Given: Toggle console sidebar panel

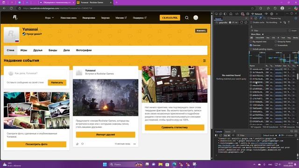Looking at the screenshot, I should coord(216,135).
